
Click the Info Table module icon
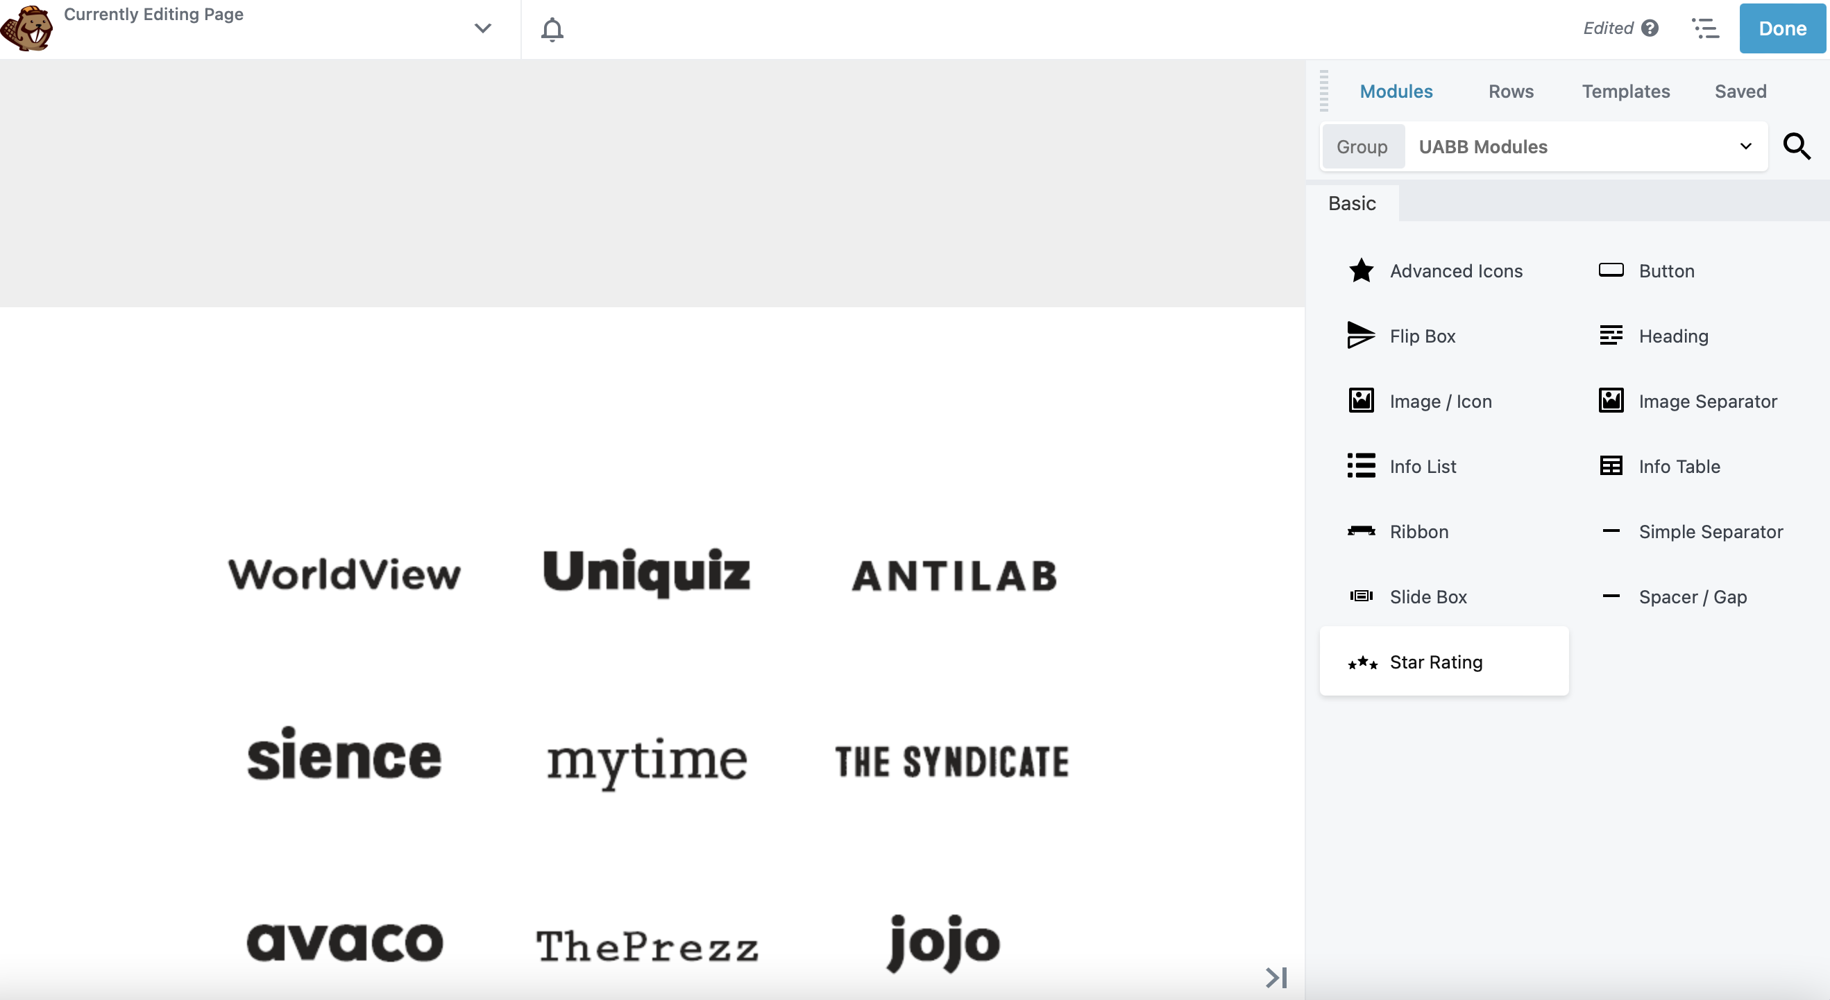(1611, 465)
